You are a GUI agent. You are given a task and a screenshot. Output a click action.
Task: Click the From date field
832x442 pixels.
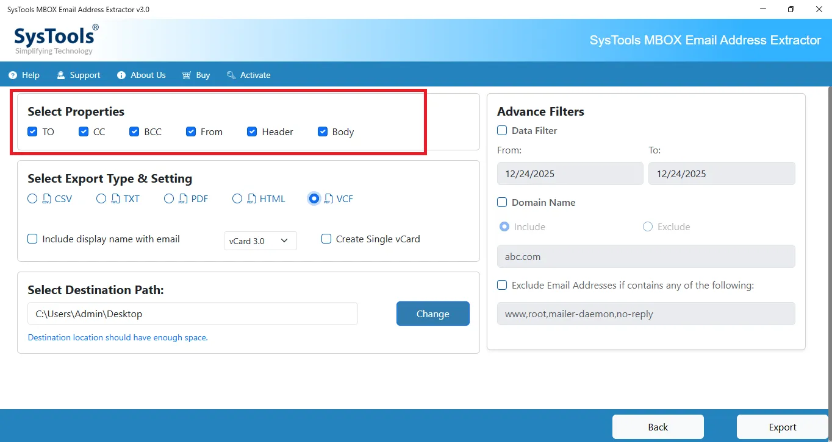coord(570,174)
